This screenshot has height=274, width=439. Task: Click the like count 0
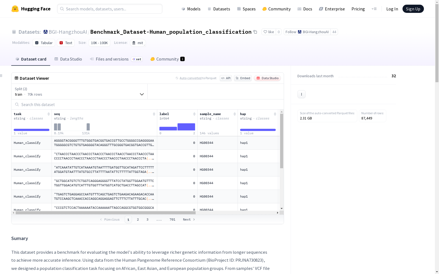pyautogui.click(x=279, y=32)
